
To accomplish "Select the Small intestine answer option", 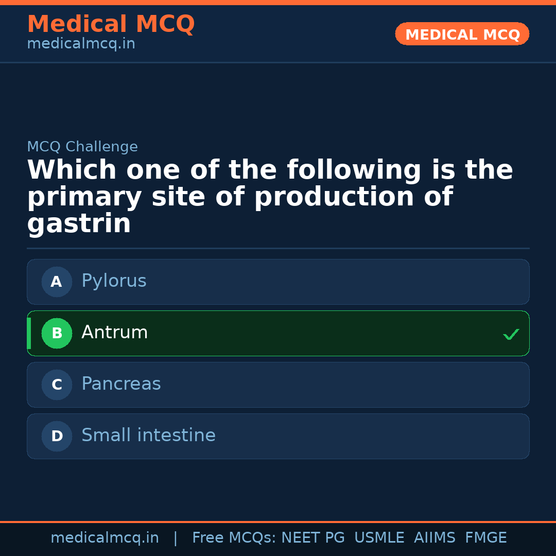I will click(x=278, y=436).
